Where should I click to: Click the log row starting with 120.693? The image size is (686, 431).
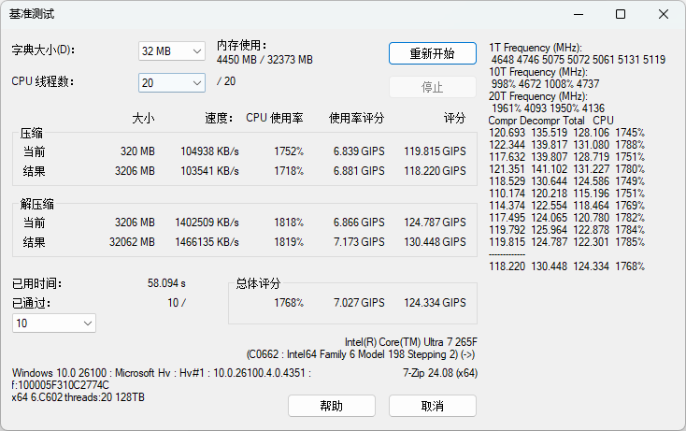[x=567, y=133]
